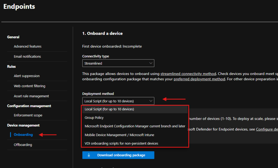
Task: Go to Offboarding page
Action: coord(23,145)
